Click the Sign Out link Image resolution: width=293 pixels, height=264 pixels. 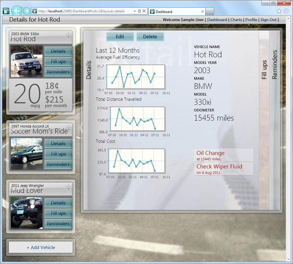click(269, 20)
